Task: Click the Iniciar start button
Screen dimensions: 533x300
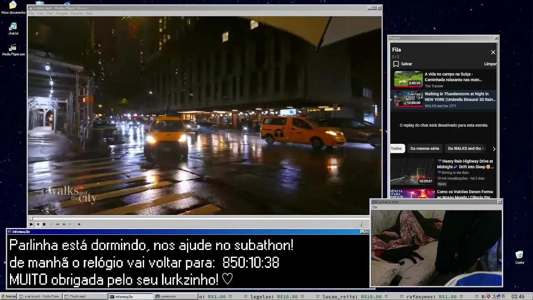Action: pyautogui.click(x=9, y=296)
